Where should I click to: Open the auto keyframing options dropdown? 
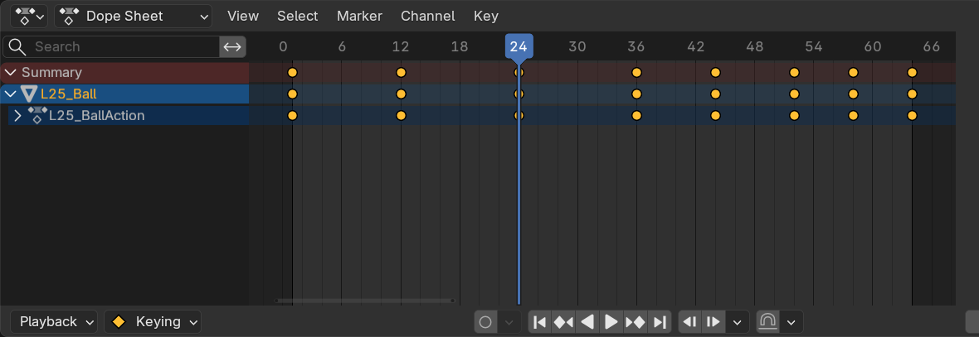click(x=509, y=323)
